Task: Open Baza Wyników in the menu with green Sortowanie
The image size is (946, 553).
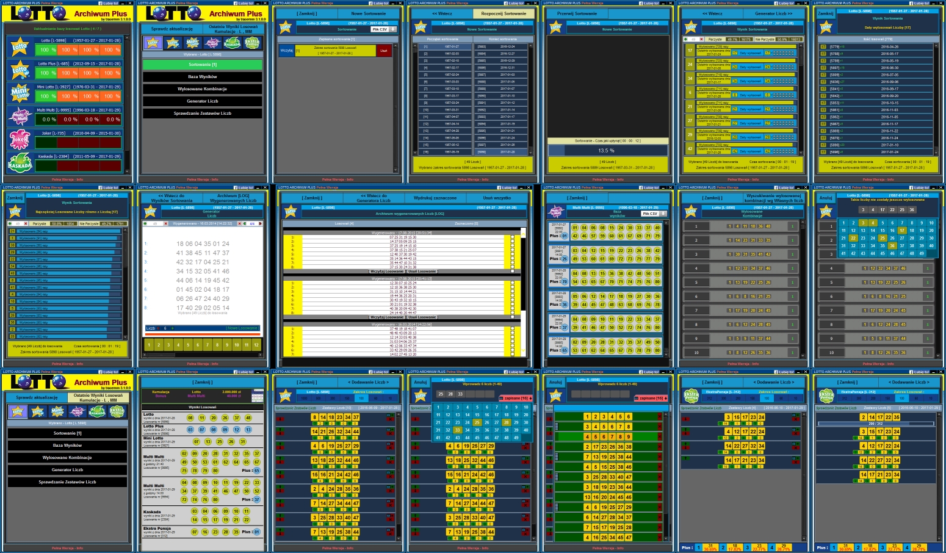Action: (203, 76)
